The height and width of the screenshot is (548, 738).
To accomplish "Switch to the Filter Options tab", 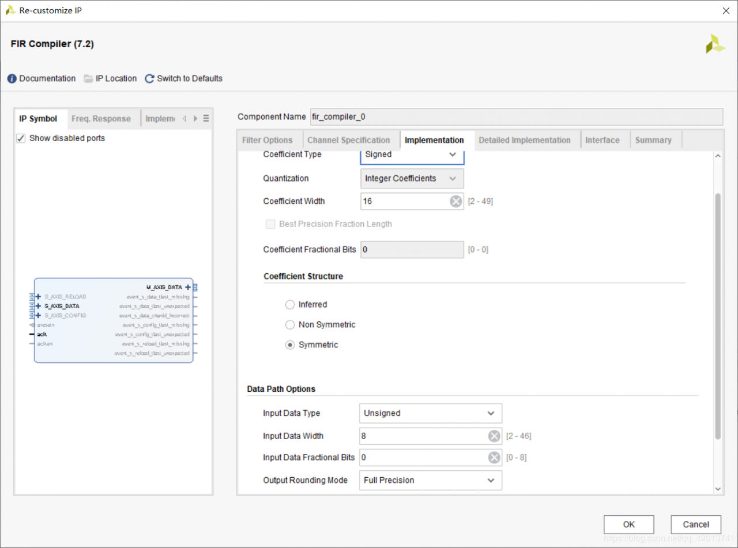I will tap(267, 140).
